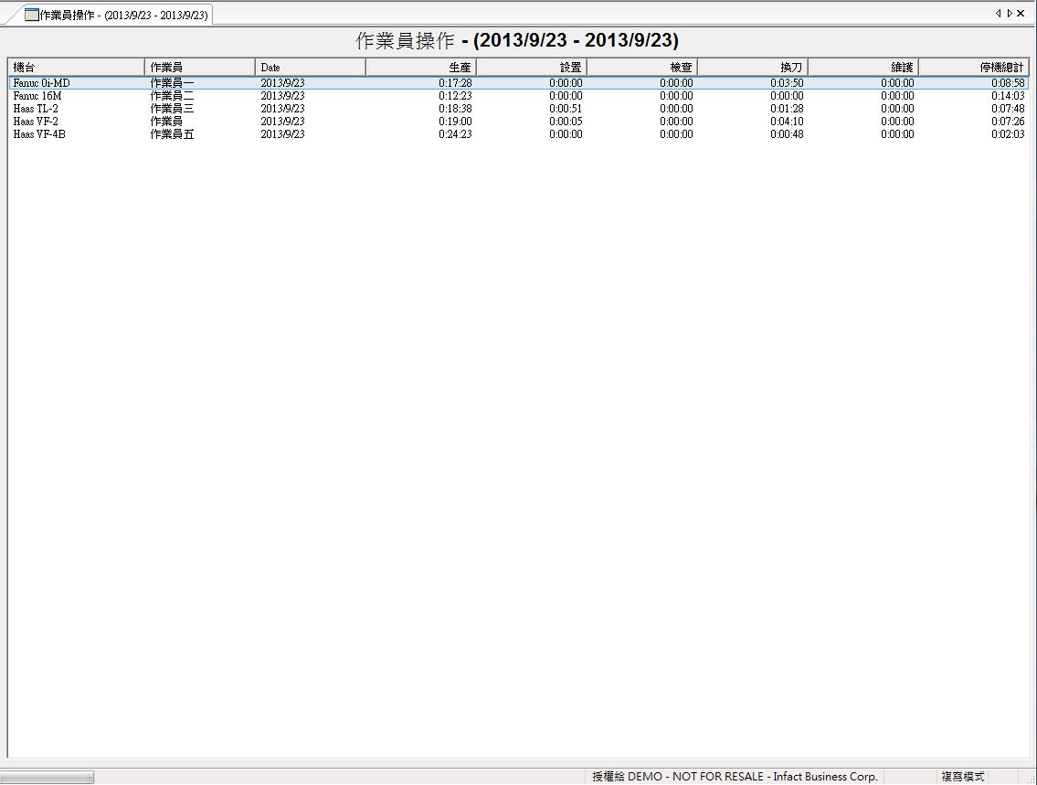Click operator 作業員五 cell
The width and height of the screenshot is (1037, 785).
point(172,134)
